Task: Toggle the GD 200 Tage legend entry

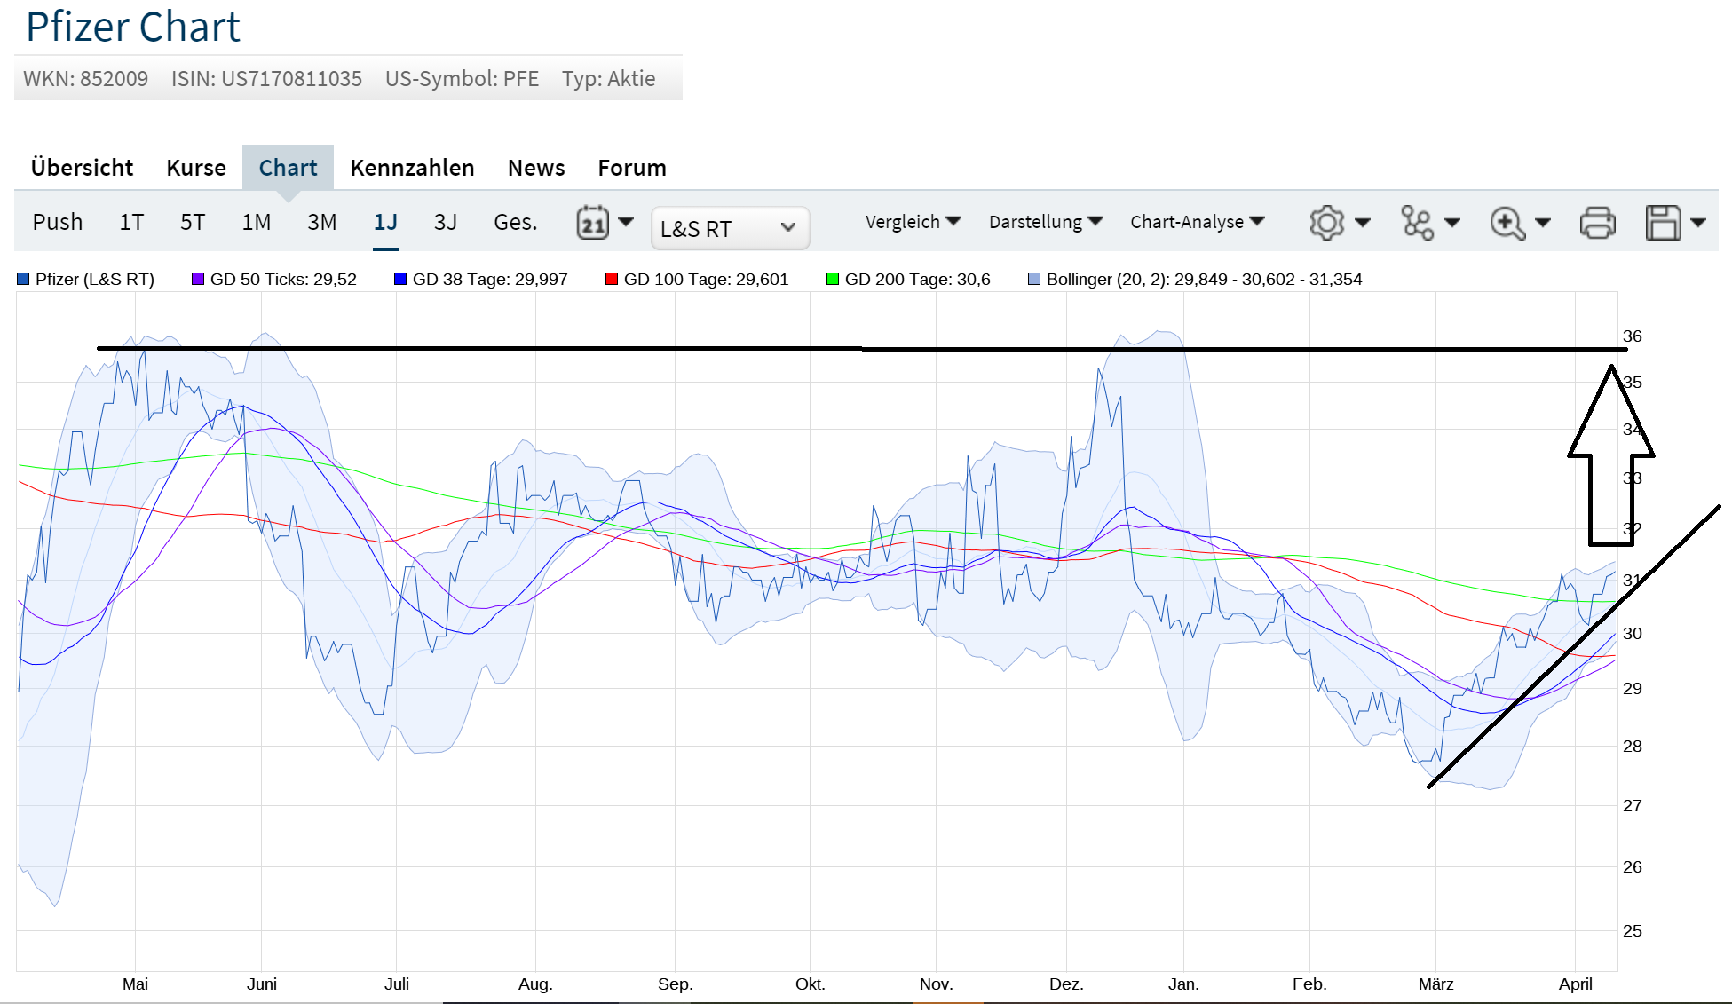Action: [916, 279]
